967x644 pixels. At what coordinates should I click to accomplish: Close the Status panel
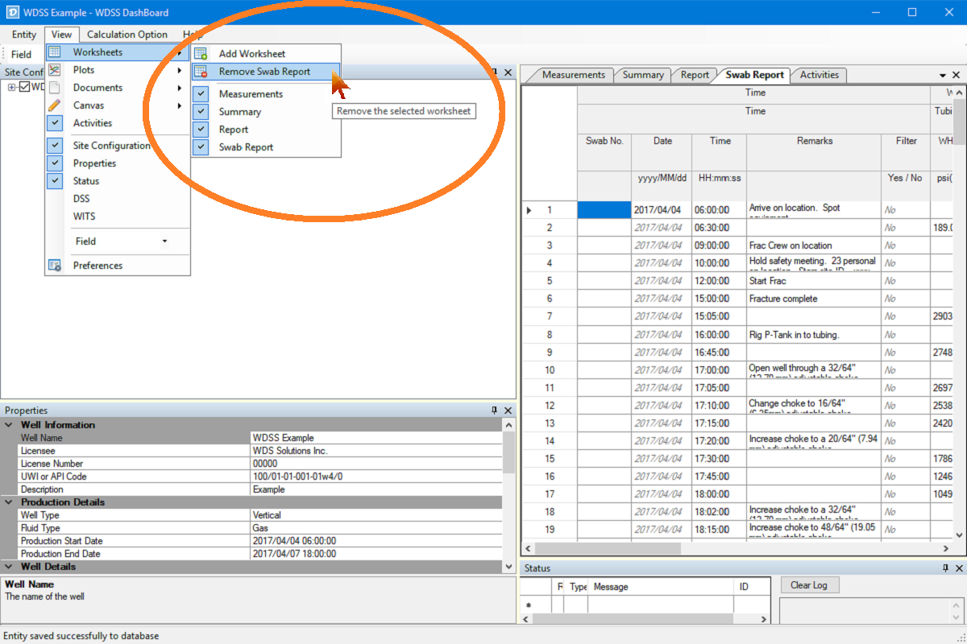pos(958,568)
